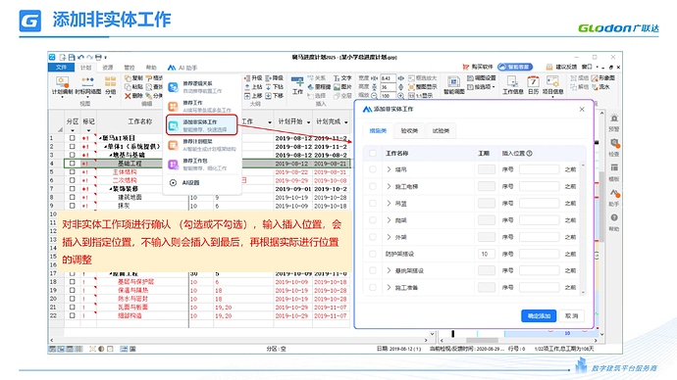
Task: Expand the 塔吊 item
Action: tap(389, 169)
